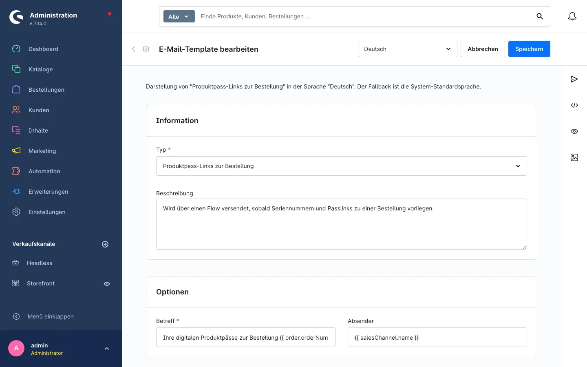Click the Betreff input field

(x=246, y=337)
